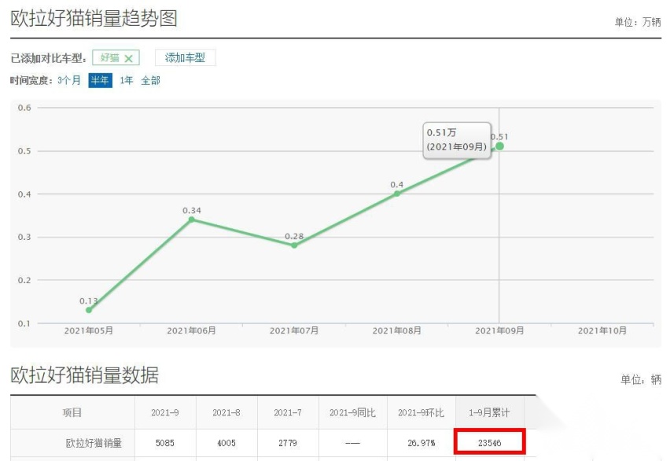Image resolution: width=670 pixels, height=461 pixels.
Task: Click the 23546 cumulative sales cell
Action: tap(490, 442)
